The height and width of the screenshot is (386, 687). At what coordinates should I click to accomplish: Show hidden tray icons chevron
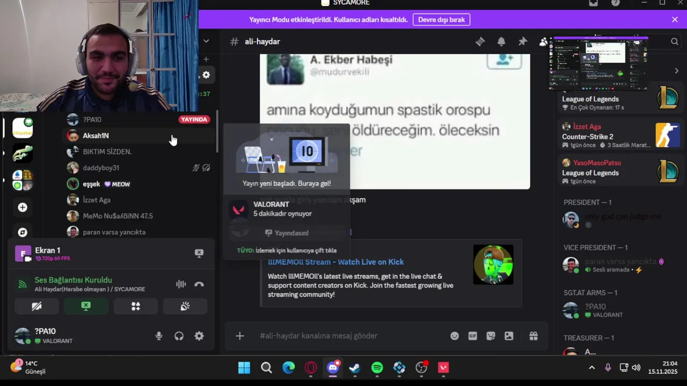coord(591,367)
